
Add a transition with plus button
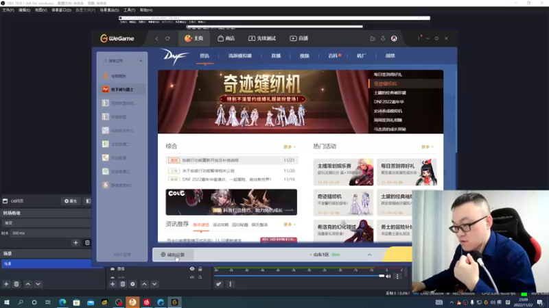[75, 243]
